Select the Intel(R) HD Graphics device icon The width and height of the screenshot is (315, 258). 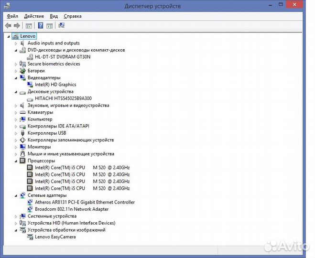tap(30, 85)
